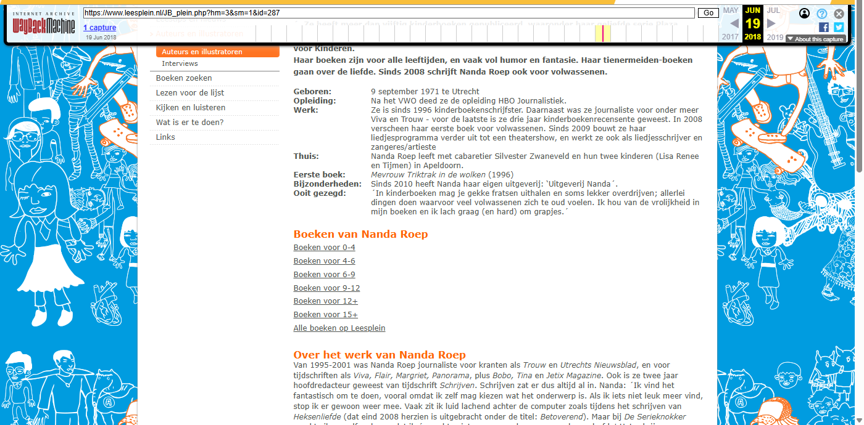Screen dimensions: 864x425
Task: Select the capture marker on timeline
Action: [x=603, y=33]
